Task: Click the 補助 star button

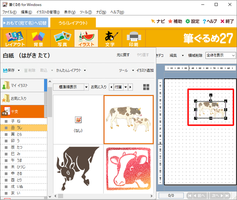Action: click(x=175, y=21)
